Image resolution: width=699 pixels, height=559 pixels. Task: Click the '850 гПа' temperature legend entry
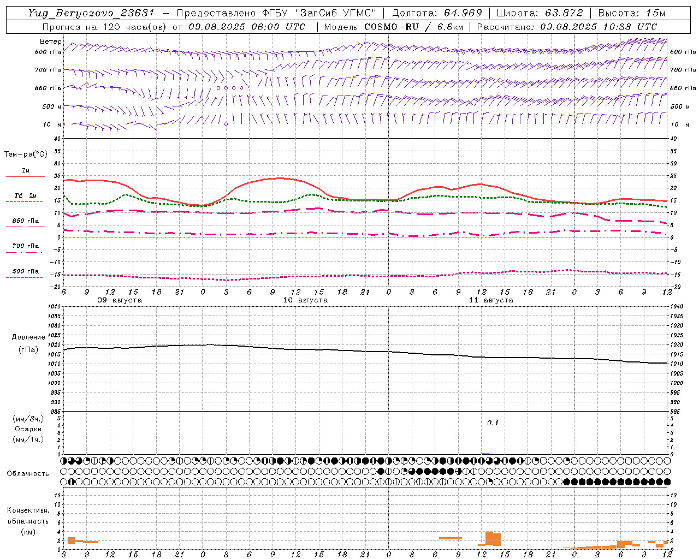(x=25, y=221)
